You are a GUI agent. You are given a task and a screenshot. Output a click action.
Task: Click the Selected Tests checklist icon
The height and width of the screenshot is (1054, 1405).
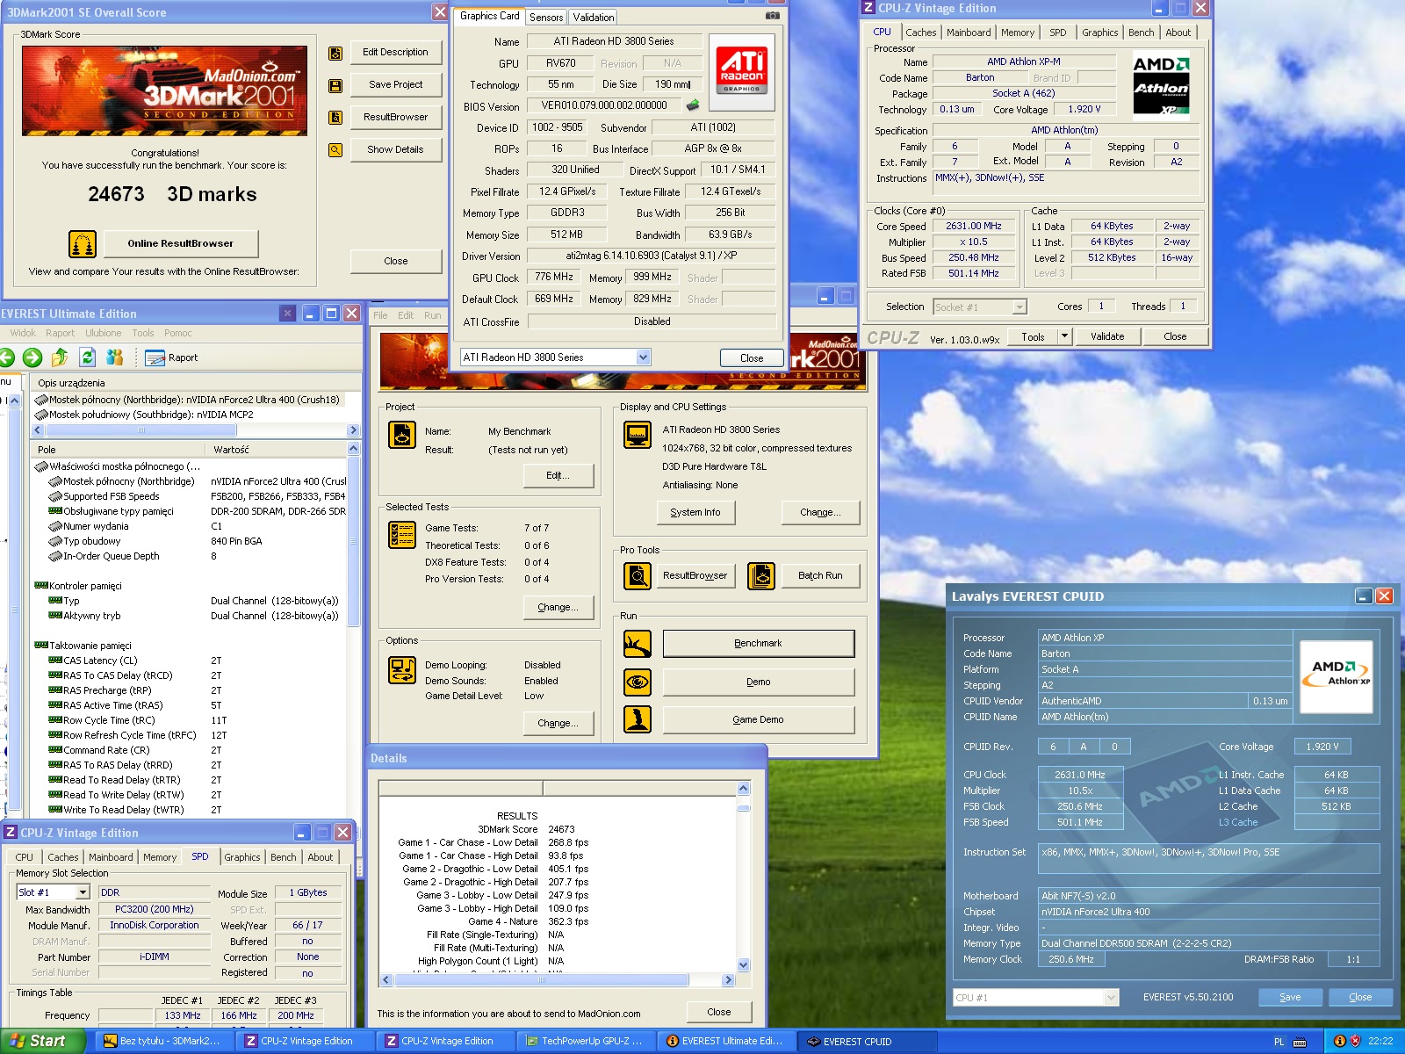402,535
